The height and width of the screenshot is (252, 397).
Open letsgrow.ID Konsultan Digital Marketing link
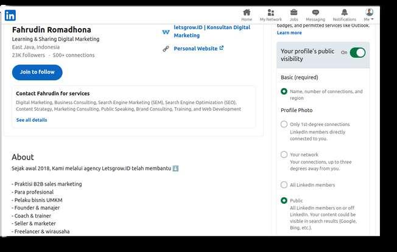coord(212,32)
